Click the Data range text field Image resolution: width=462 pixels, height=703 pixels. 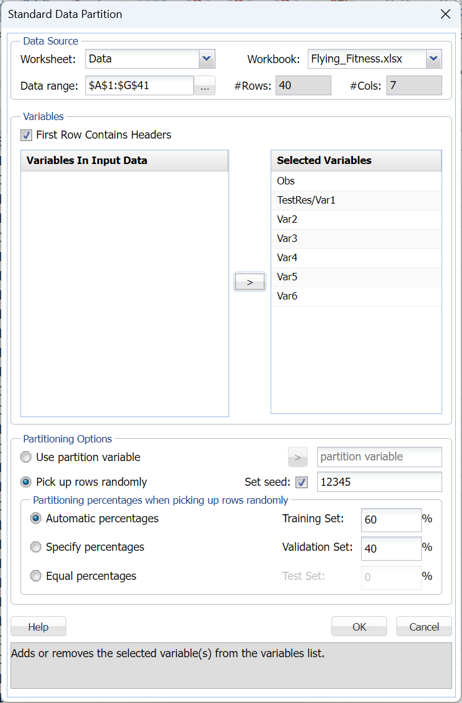pos(139,86)
